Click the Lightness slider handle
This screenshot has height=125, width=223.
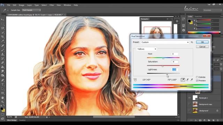coord(167,74)
